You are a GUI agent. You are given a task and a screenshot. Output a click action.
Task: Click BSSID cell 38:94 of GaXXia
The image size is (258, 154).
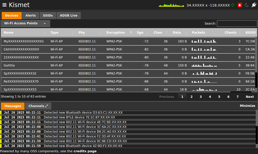pos(250,65)
